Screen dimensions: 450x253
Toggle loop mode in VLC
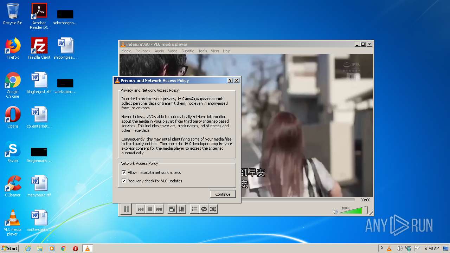point(204,209)
